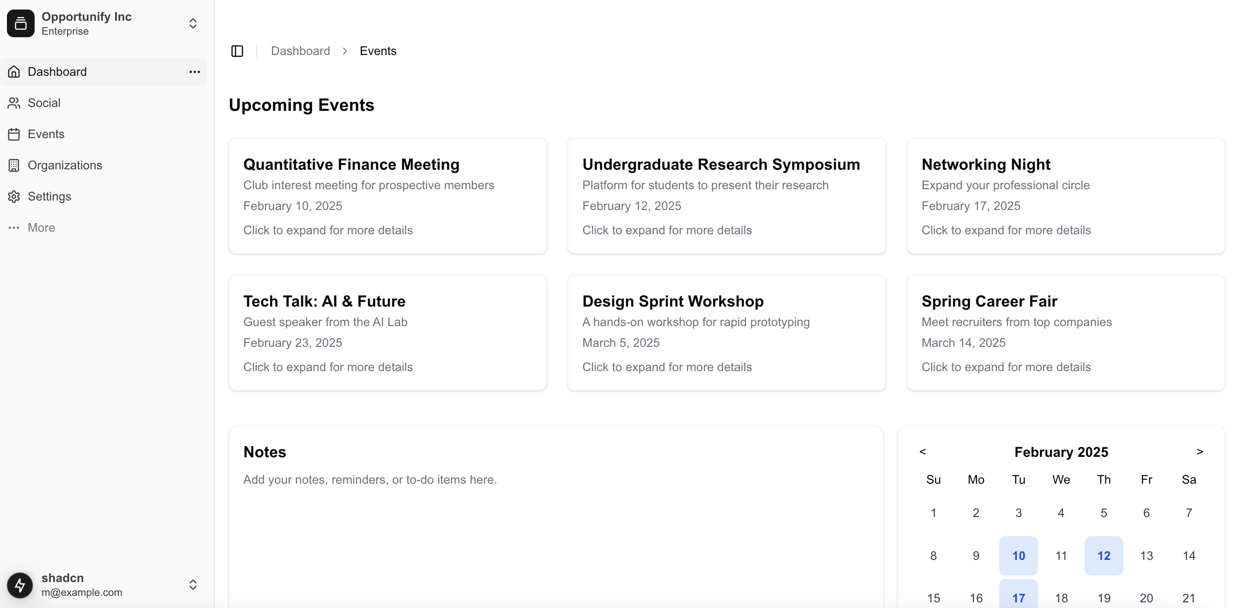Expand the Networking Night event card

pyautogui.click(x=1065, y=196)
